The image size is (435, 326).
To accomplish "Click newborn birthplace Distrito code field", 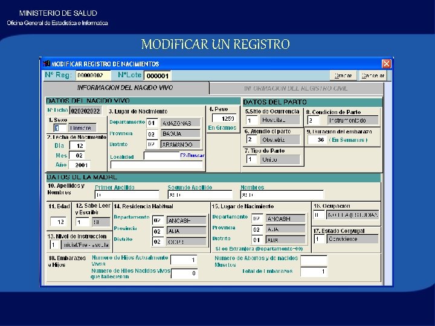I will [152, 144].
